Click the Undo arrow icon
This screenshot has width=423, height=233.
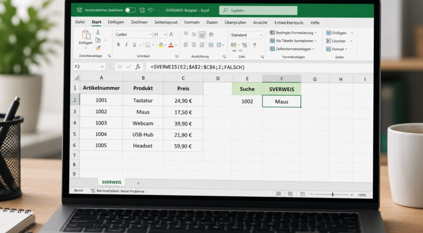point(150,10)
